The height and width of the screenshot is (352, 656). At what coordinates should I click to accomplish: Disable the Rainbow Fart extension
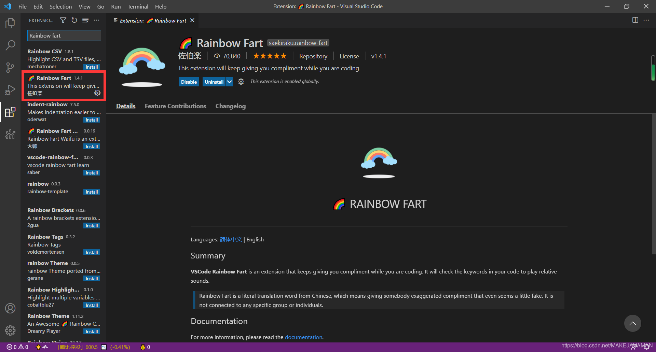(x=189, y=82)
